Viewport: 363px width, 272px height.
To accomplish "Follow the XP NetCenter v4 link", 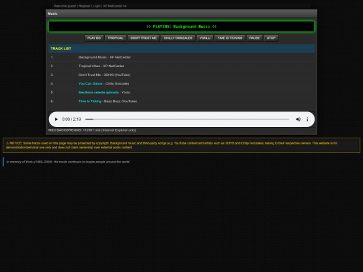I will pos(115,6).
